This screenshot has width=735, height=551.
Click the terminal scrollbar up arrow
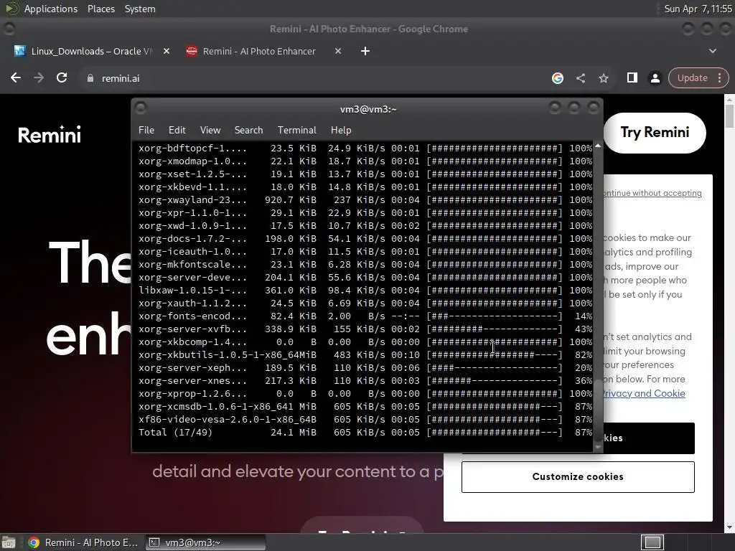598,146
